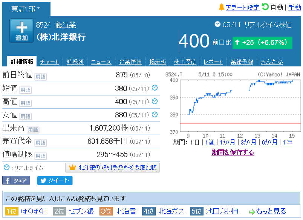Open the 東証1部 market dropdown
This screenshot has width=303, height=220.
point(26,9)
